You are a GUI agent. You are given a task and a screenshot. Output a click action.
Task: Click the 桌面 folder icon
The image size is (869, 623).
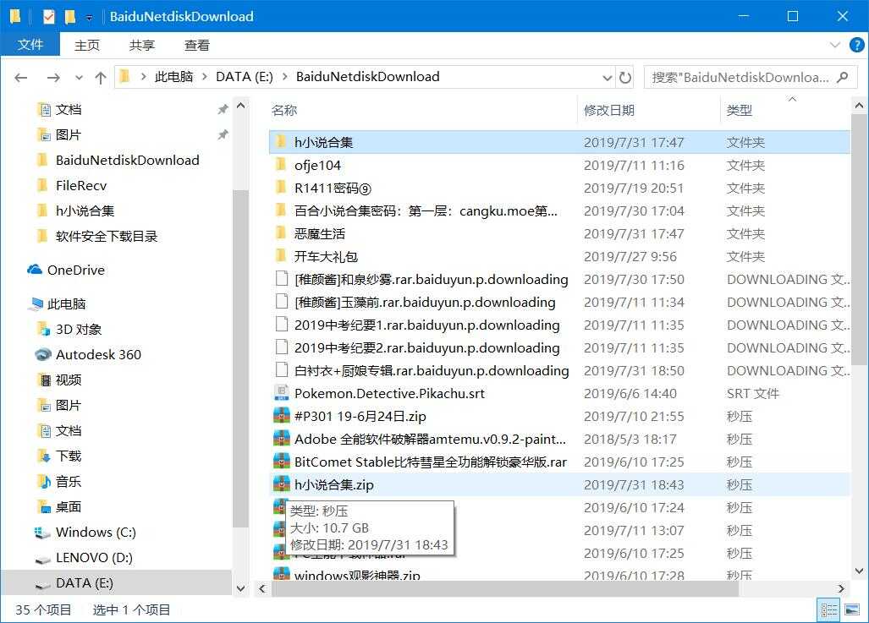coord(44,506)
